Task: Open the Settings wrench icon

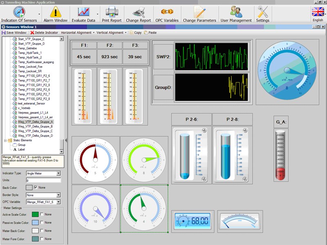Action: [x=262, y=12]
